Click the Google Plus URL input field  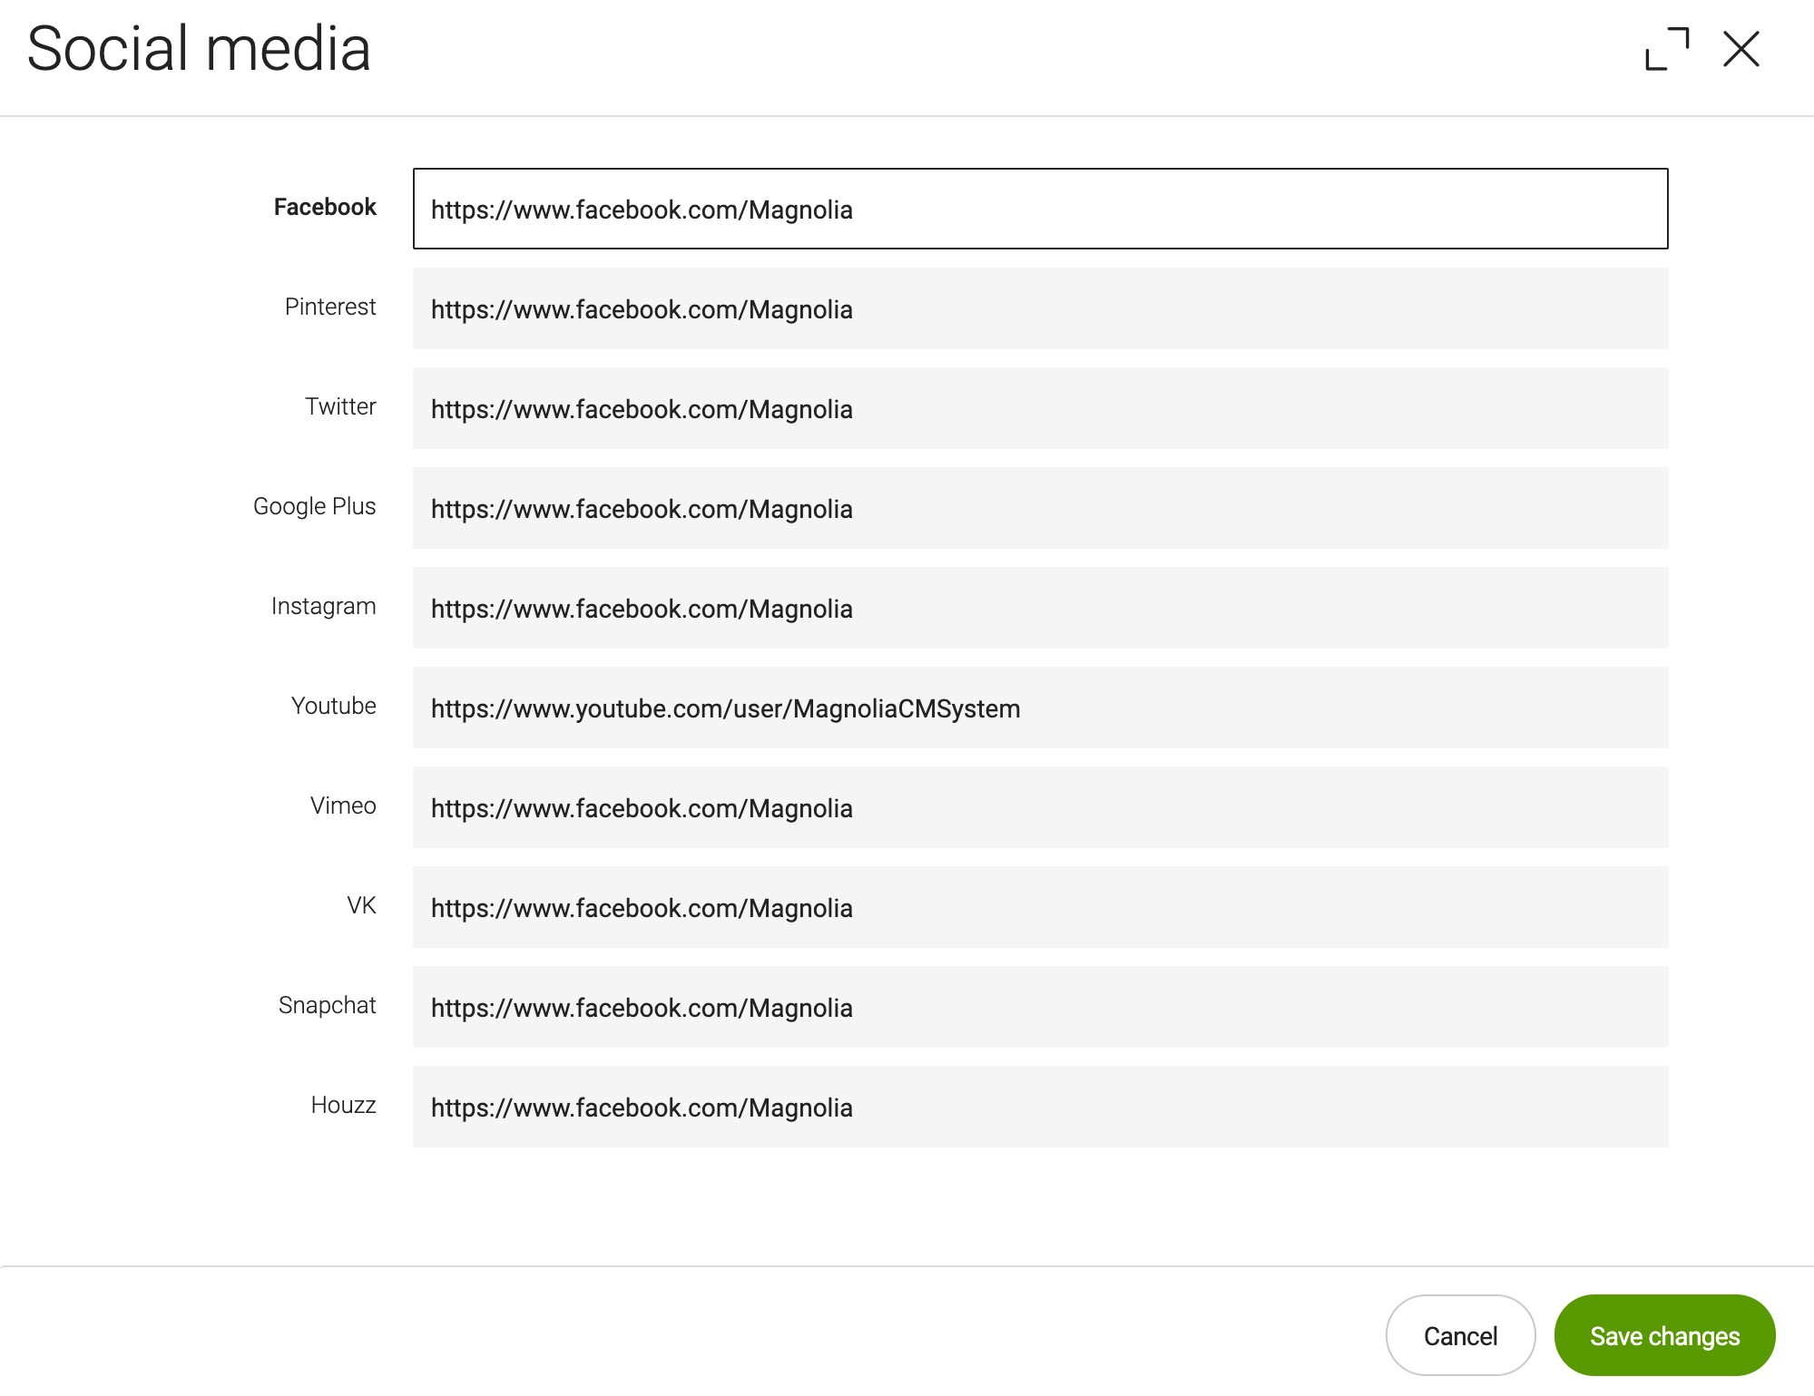1040,509
